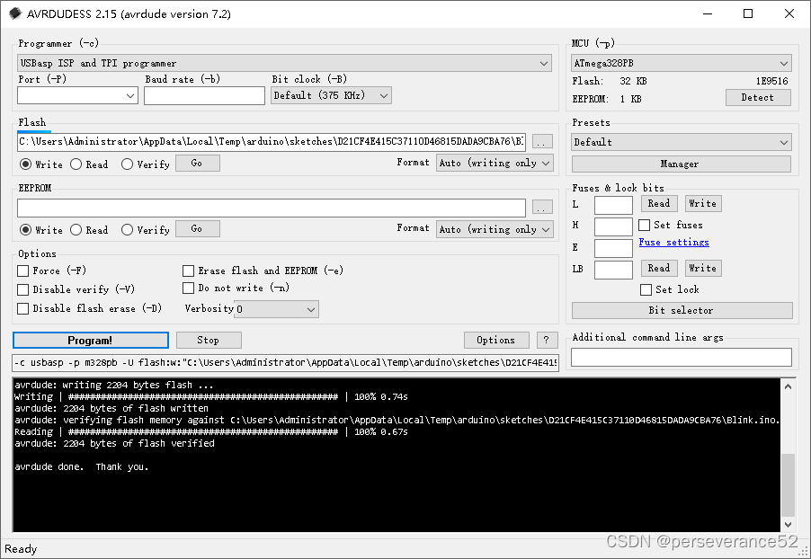
Task: Click the Program! button
Action: pyautogui.click(x=91, y=341)
